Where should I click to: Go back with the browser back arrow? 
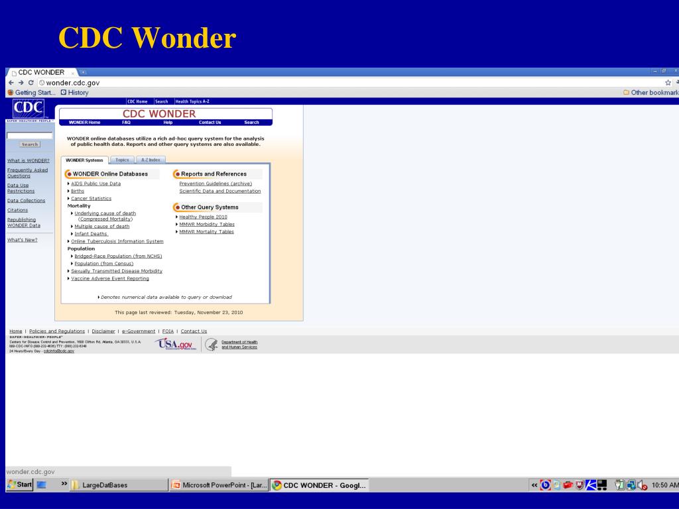[x=11, y=83]
